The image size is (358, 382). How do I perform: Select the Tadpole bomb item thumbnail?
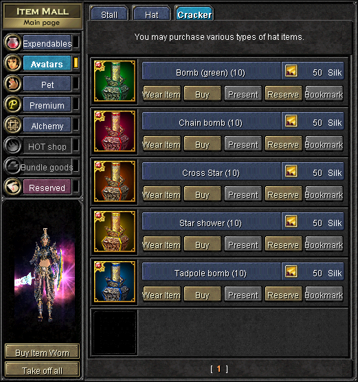tap(115, 282)
